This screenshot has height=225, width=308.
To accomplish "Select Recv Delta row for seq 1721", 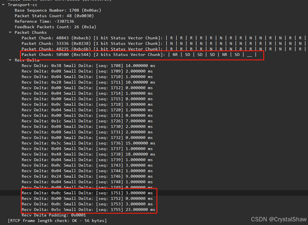I will click(x=87, y=115).
